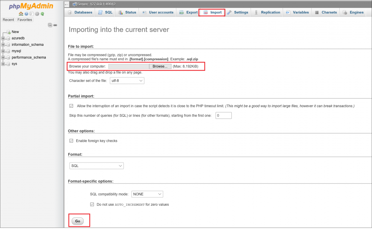372x229 pixels.
Task: Open the SQL compatibility mode dropdown
Action: (147, 194)
